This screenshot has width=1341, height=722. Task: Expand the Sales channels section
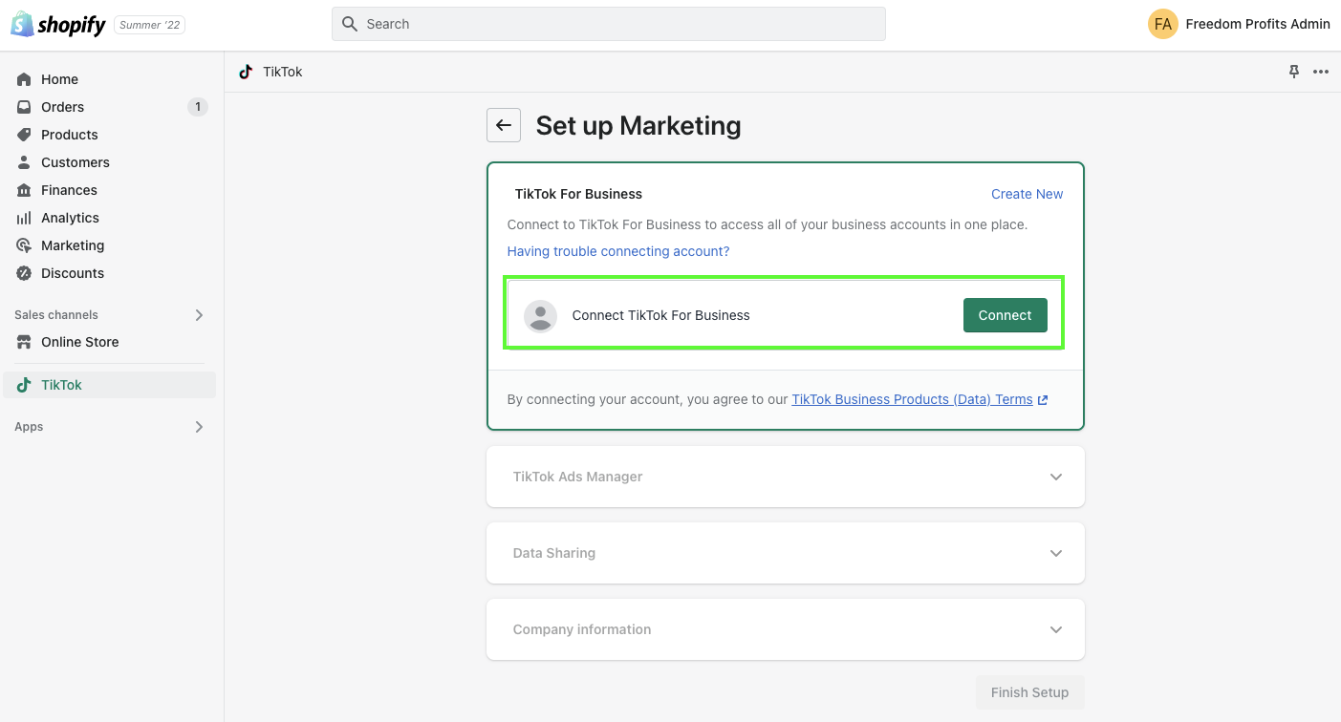click(x=199, y=315)
